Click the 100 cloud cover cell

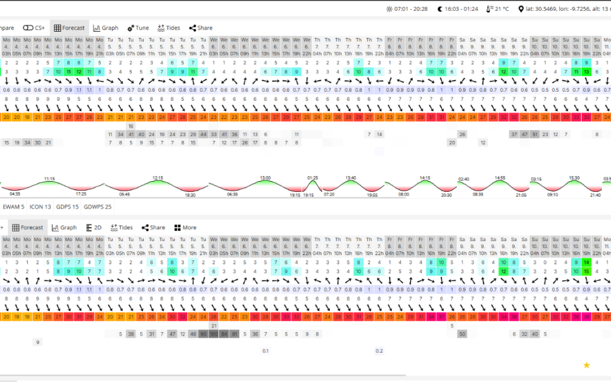coord(213,334)
